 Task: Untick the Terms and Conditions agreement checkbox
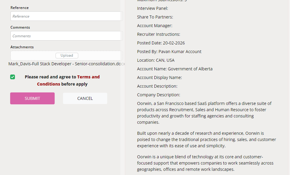pyautogui.click(x=13, y=77)
